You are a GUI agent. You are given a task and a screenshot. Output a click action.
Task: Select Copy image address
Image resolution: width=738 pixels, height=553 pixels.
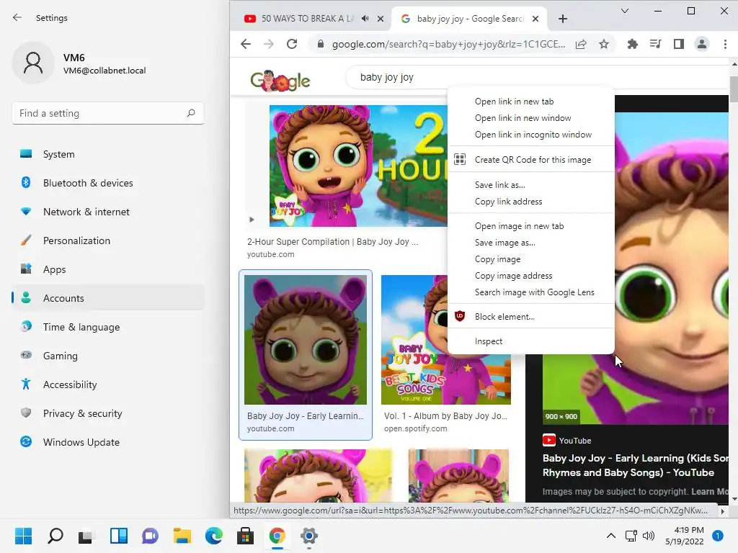click(531, 276)
